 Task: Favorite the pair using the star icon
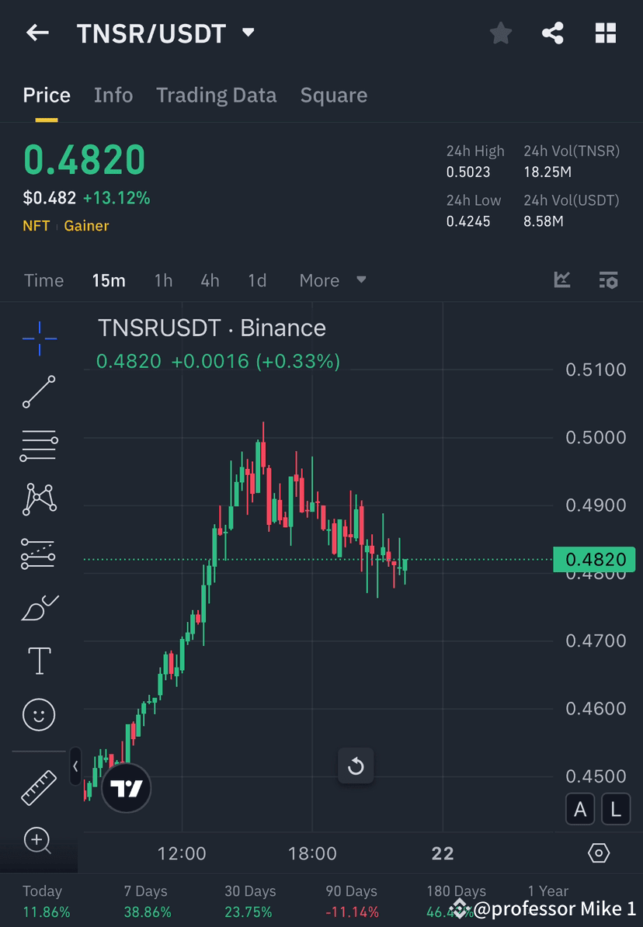(x=500, y=33)
